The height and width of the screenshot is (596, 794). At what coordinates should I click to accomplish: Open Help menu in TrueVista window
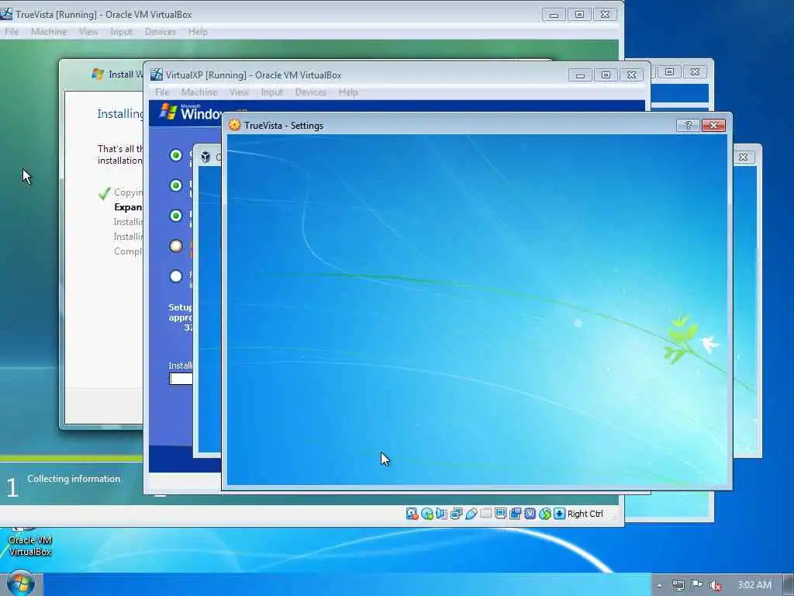click(198, 31)
